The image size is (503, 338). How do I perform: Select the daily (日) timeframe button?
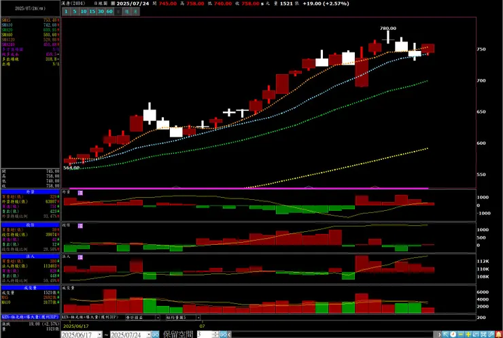(118, 12)
